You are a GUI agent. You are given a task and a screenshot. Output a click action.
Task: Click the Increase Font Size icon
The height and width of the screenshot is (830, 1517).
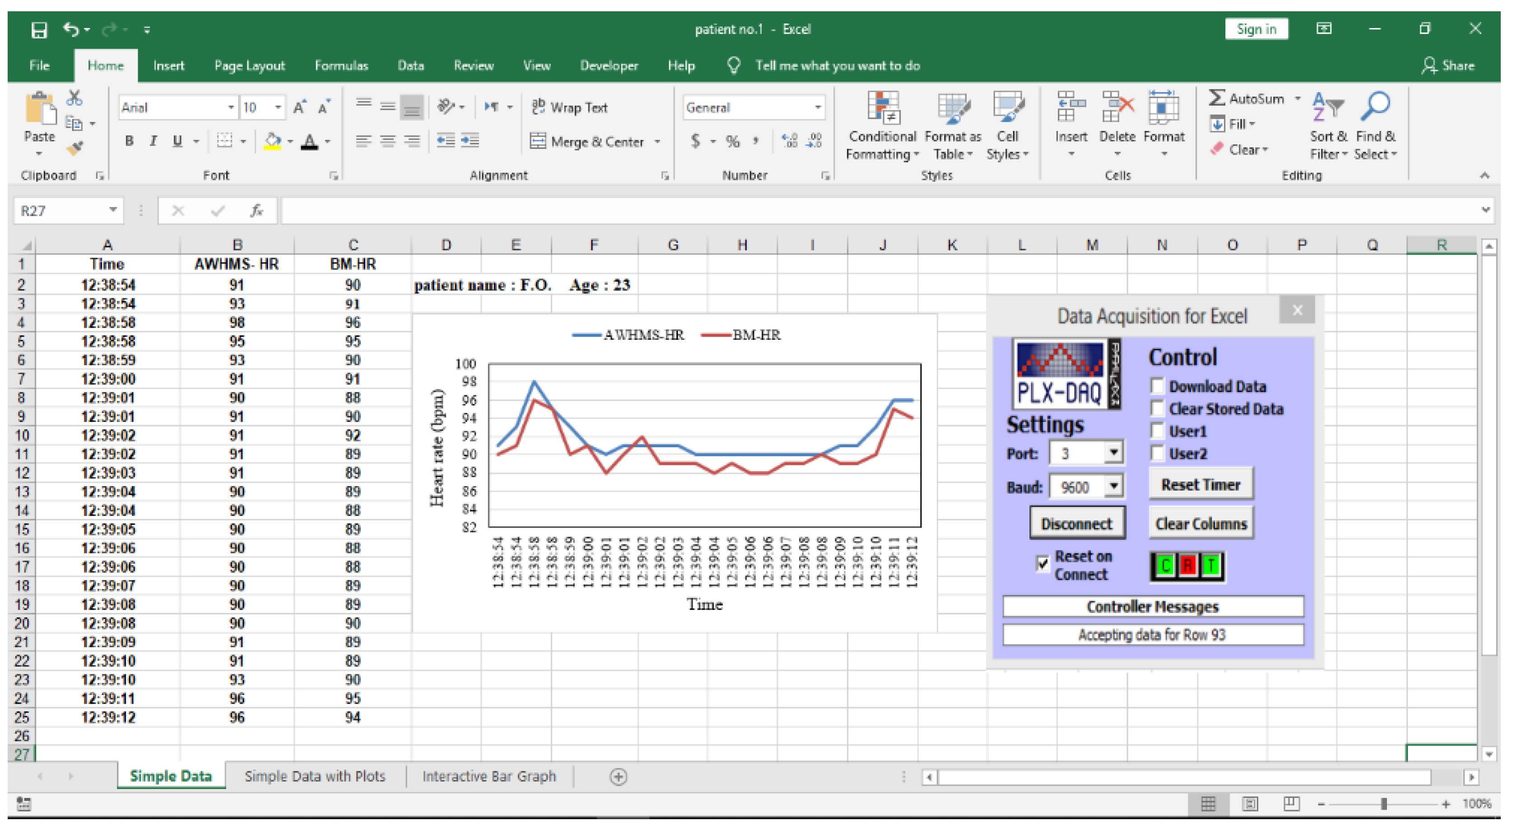299,108
